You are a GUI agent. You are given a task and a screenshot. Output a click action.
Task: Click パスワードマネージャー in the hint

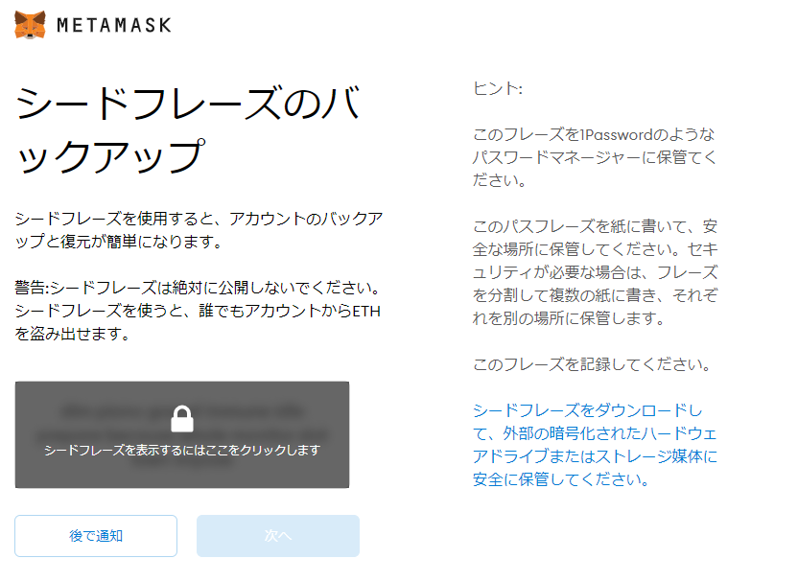point(556,157)
